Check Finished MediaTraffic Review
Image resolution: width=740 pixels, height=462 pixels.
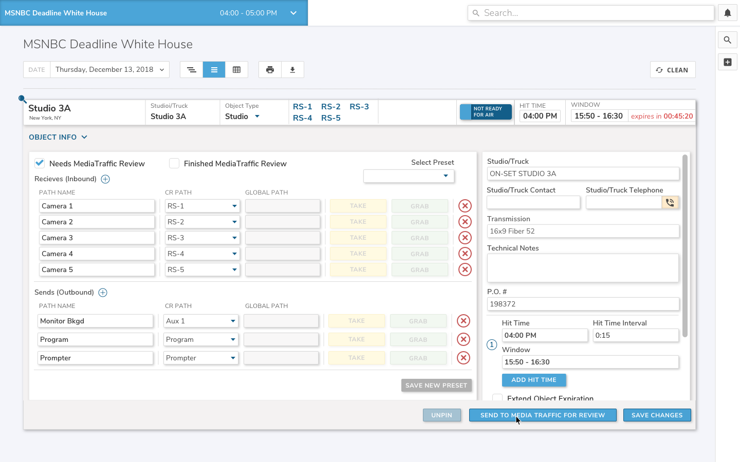tap(174, 163)
